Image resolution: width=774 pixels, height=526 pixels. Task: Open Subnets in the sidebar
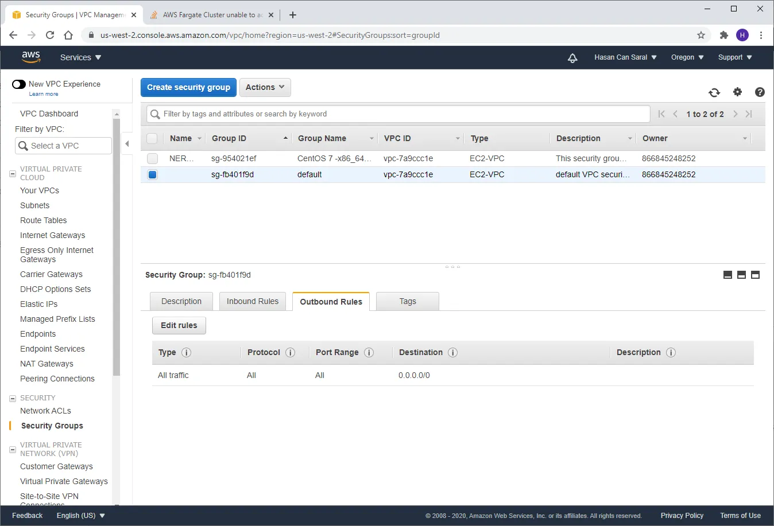[35, 205]
